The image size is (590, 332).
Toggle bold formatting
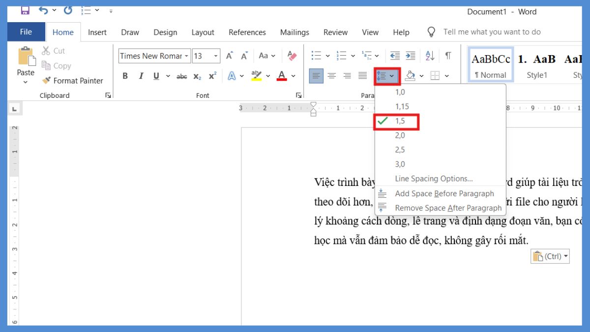click(124, 76)
